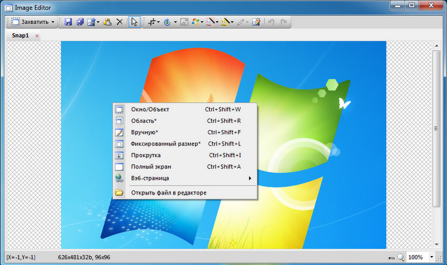The image size is (447, 265).
Task: Select Вручную* freehand capture
Action: point(185,132)
